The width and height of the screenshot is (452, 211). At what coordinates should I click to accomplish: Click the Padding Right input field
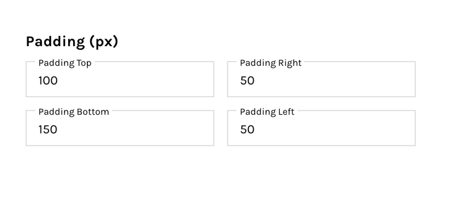coord(321,81)
